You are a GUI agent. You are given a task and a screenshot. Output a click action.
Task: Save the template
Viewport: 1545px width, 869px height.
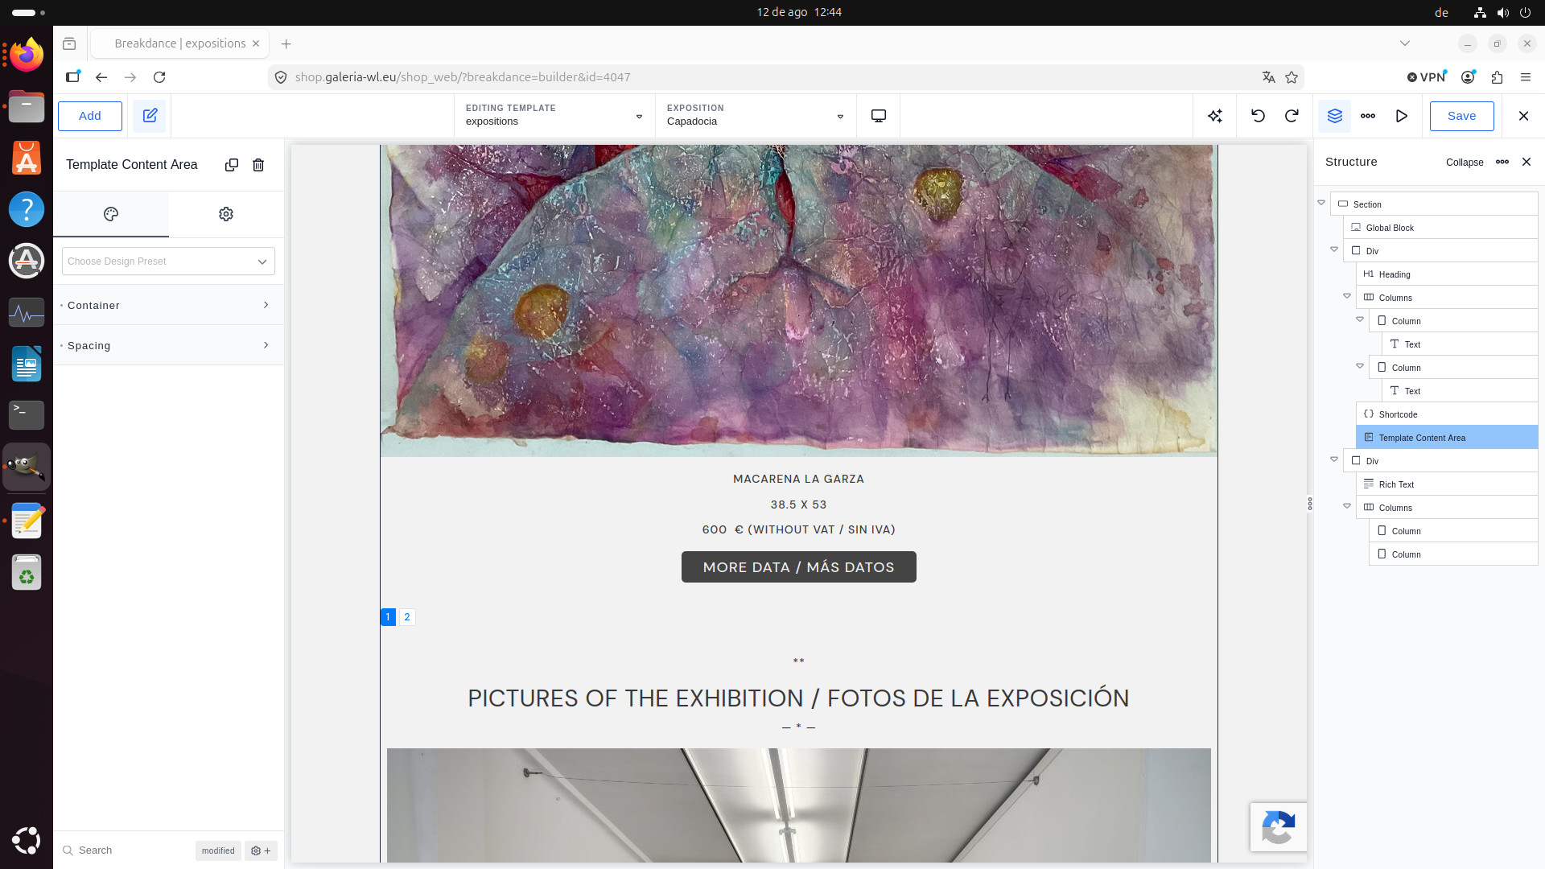point(1462,116)
